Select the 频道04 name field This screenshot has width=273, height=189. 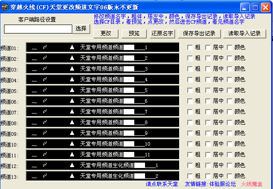(x=102, y=80)
